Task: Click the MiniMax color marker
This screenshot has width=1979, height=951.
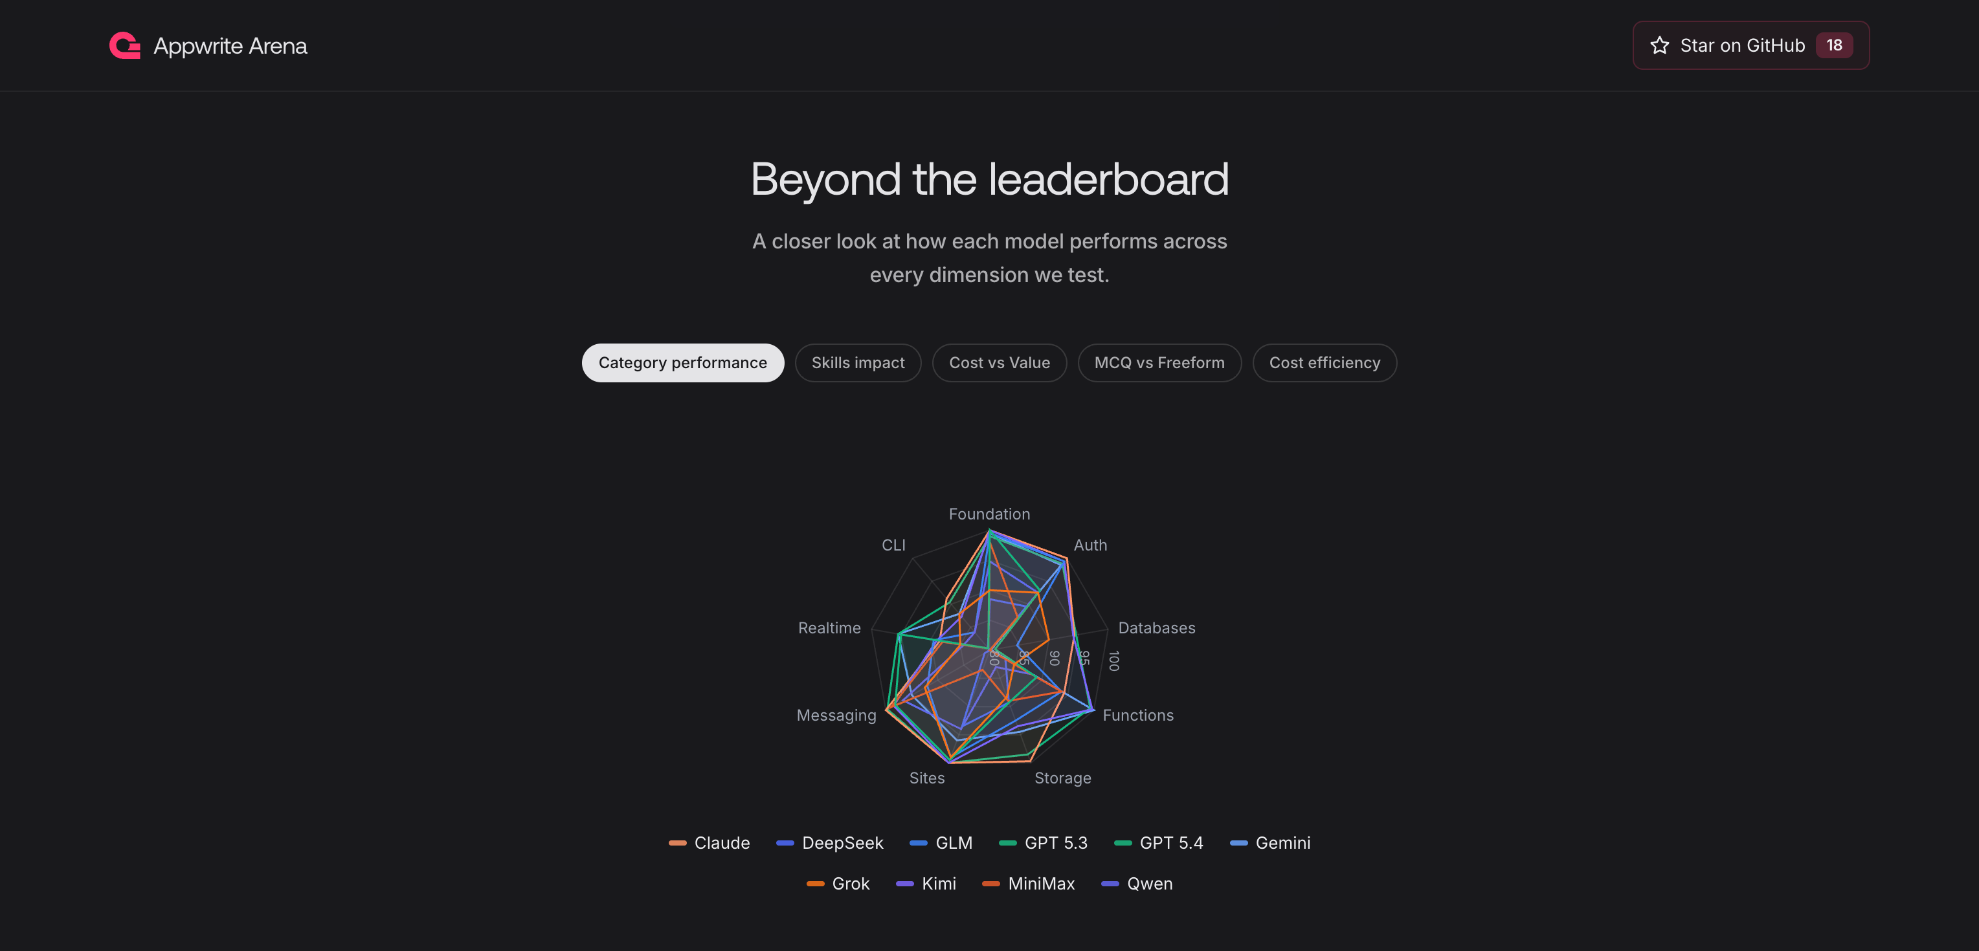Action: 991,884
